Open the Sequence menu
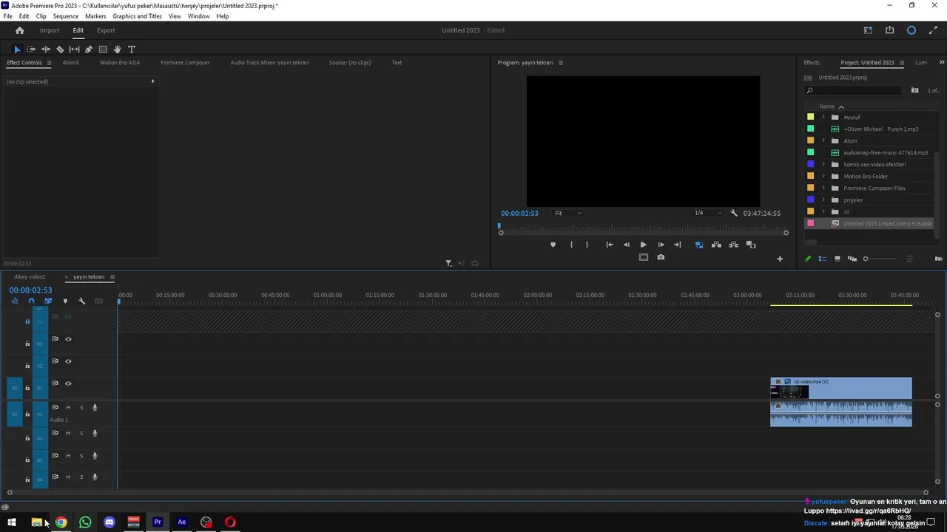Image resolution: width=947 pixels, height=532 pixels. pyautogui.click(x=66, y=16)
